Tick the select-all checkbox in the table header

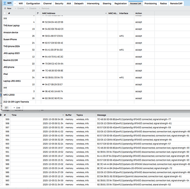click(5, 13)
